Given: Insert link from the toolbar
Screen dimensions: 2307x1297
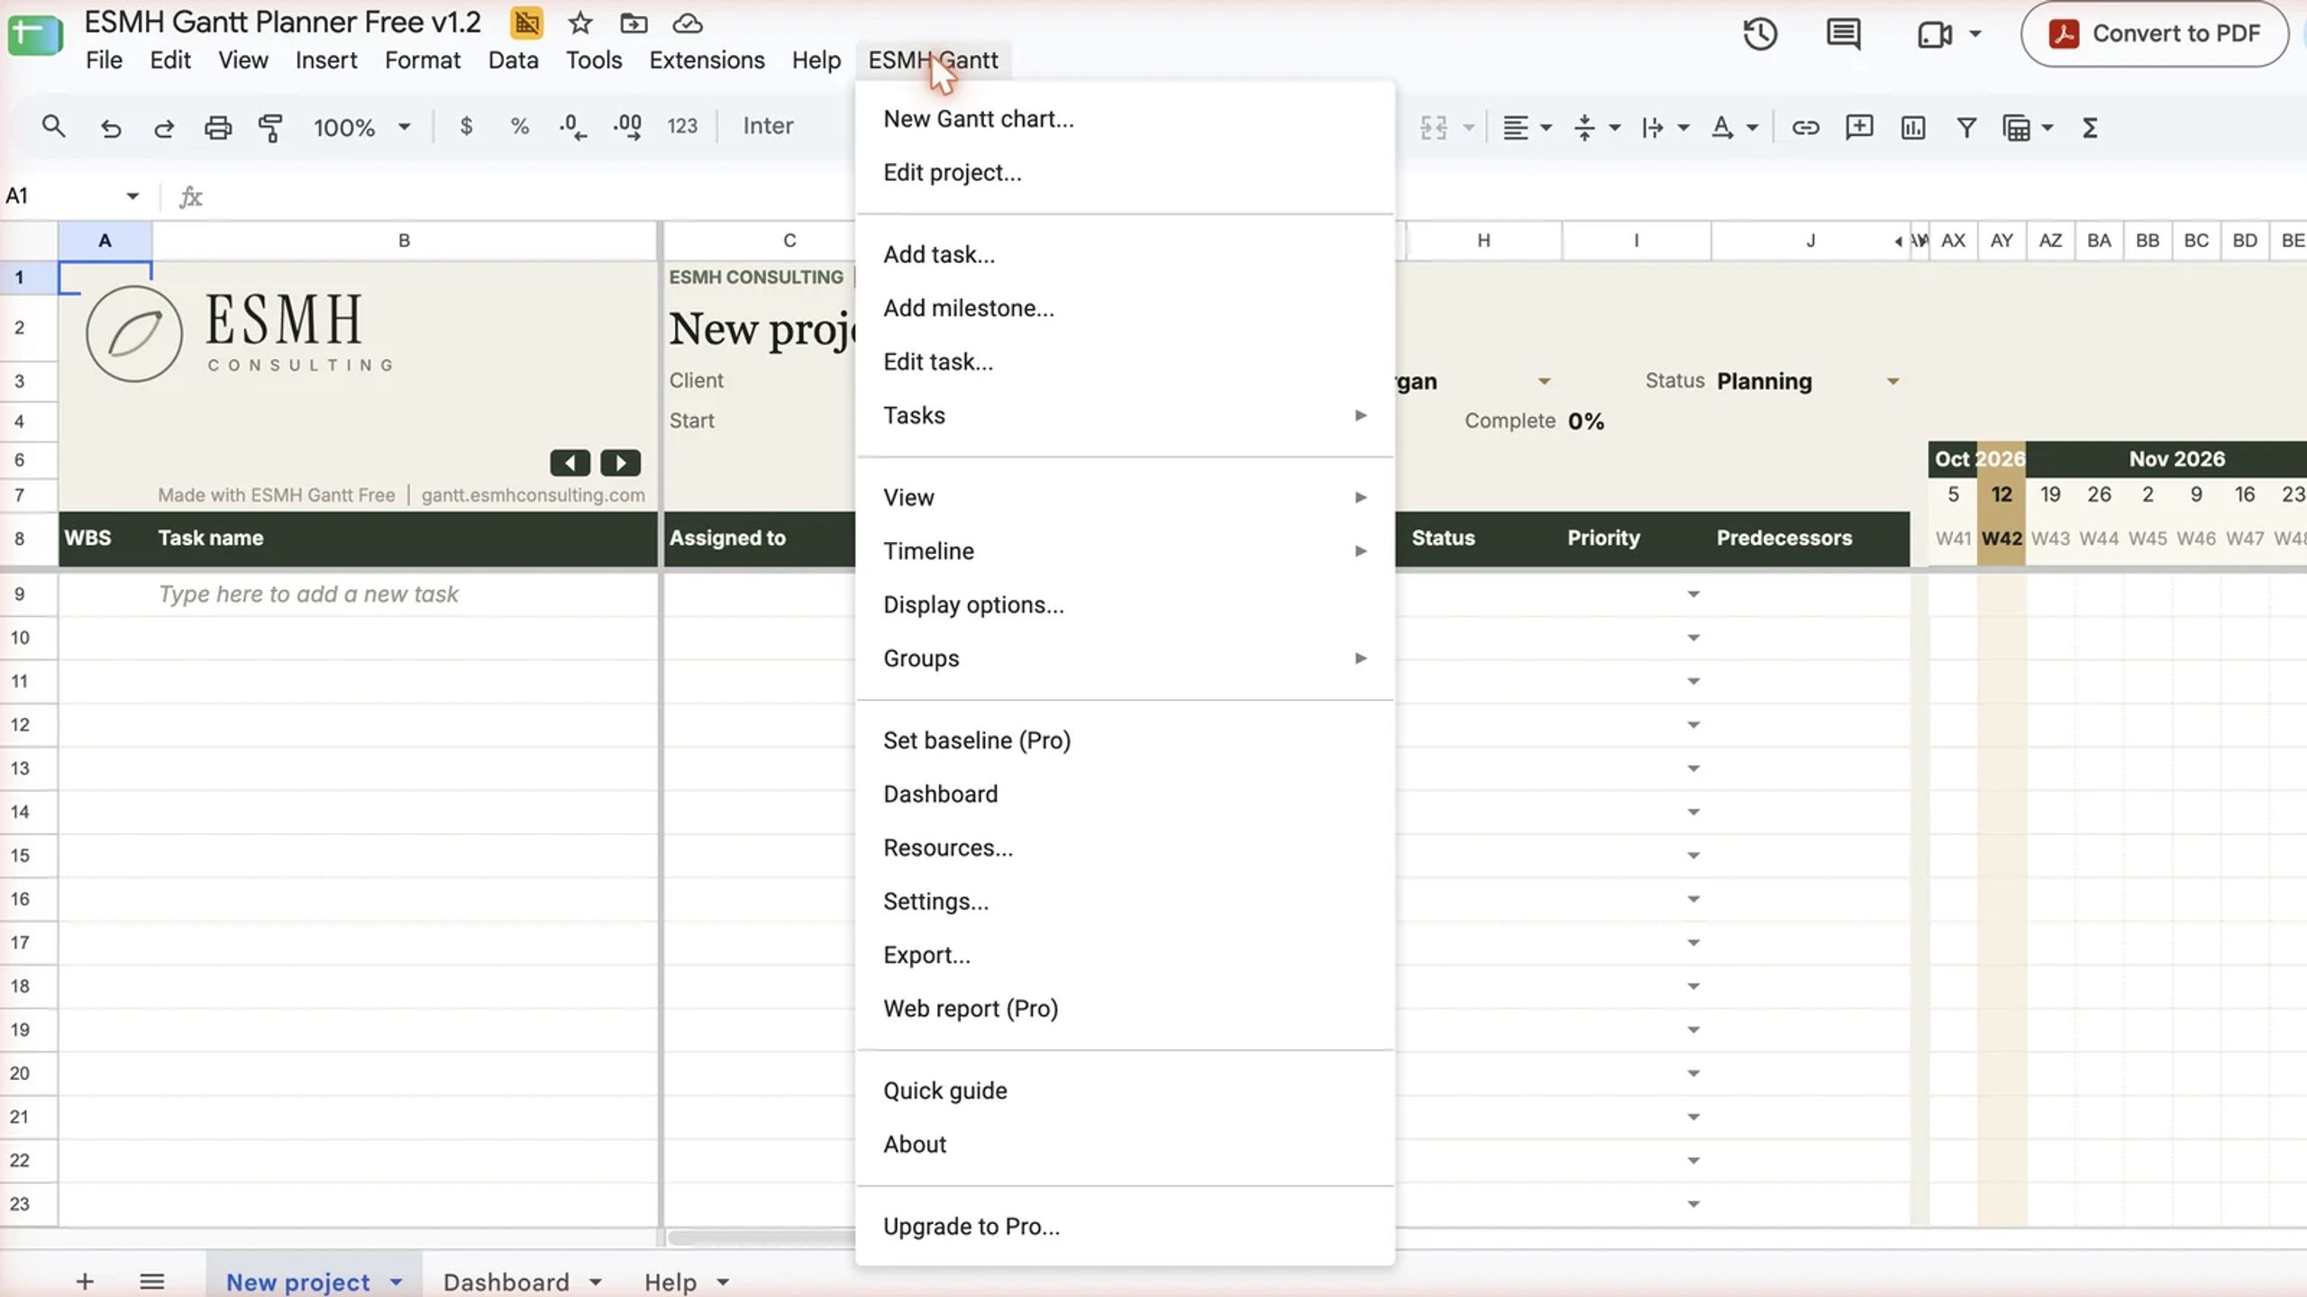Looking at the screenshot, I should (1805, 127).
